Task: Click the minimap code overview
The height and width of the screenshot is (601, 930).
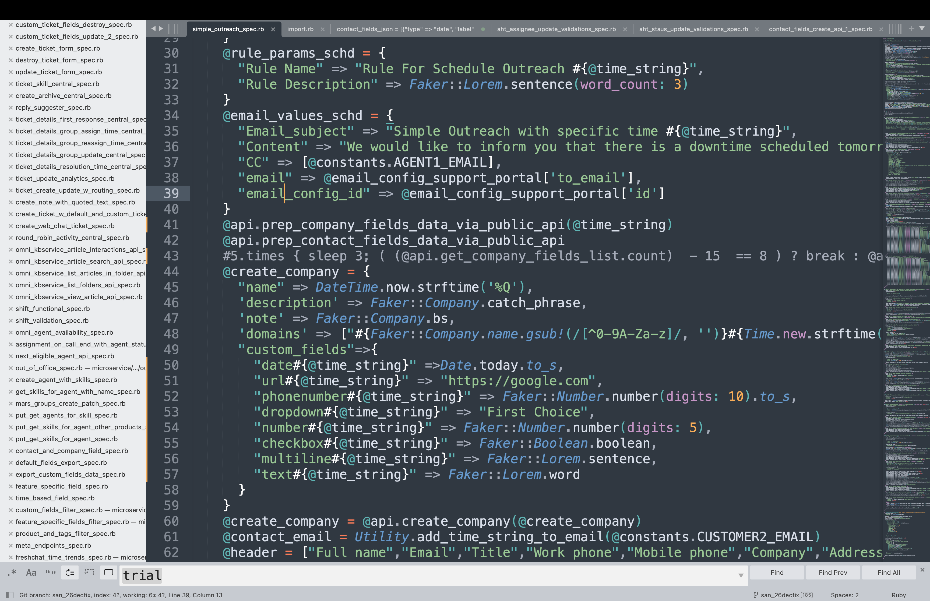Action: [x=906, y=273]
